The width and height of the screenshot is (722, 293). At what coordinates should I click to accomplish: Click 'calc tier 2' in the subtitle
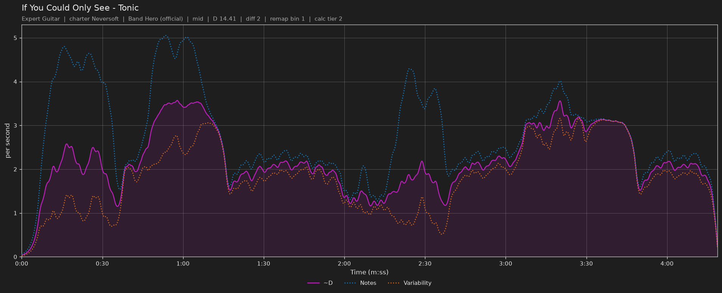click(x=328, y=19)
